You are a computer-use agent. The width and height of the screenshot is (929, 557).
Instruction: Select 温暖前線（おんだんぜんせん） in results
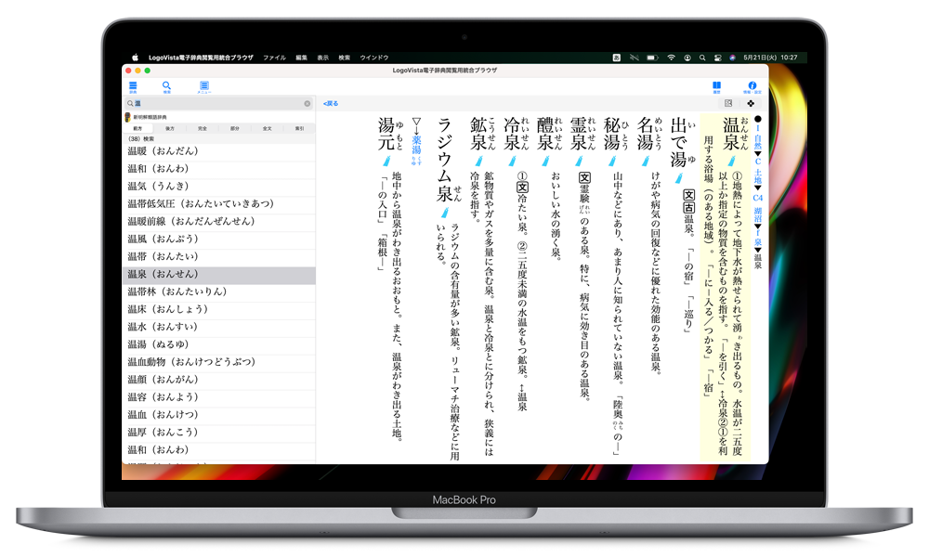coord(218,221)
